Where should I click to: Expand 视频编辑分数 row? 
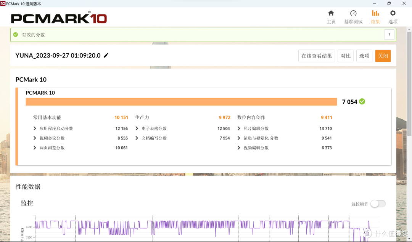click(x=238, y=148)
